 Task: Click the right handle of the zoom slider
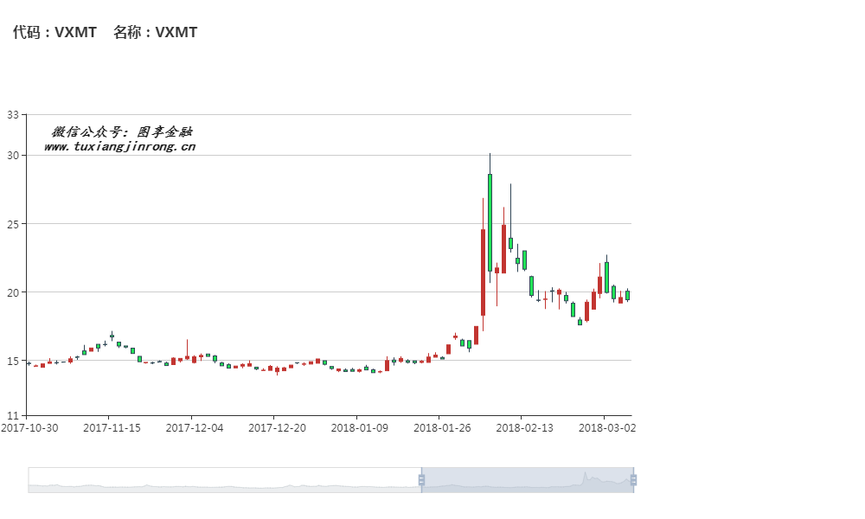633,480
